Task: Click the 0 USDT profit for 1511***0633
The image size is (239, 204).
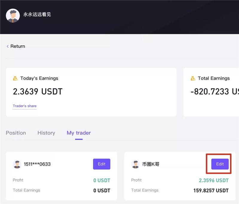Action: tap(102, 180)
